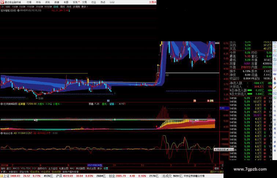Click the 设置 button in bottom bar
This screenshot has height=178, width=277.
point(106,168)
